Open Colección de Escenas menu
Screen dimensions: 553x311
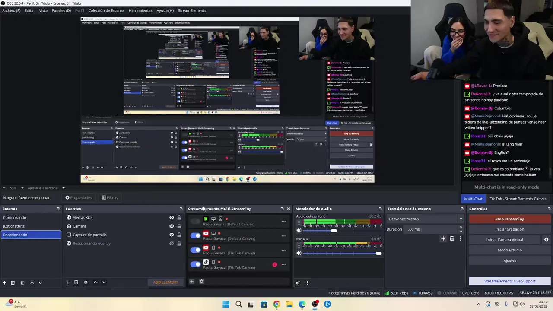point(106,10)
